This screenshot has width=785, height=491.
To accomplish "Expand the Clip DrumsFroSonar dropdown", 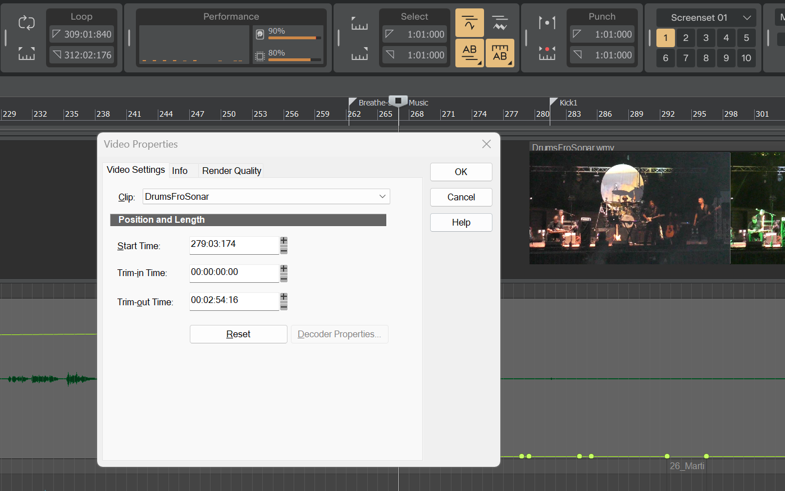I will (382, 196).
